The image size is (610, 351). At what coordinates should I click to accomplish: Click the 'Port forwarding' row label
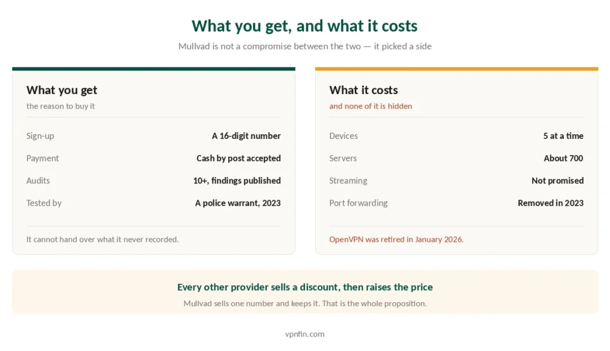[358, 203]
